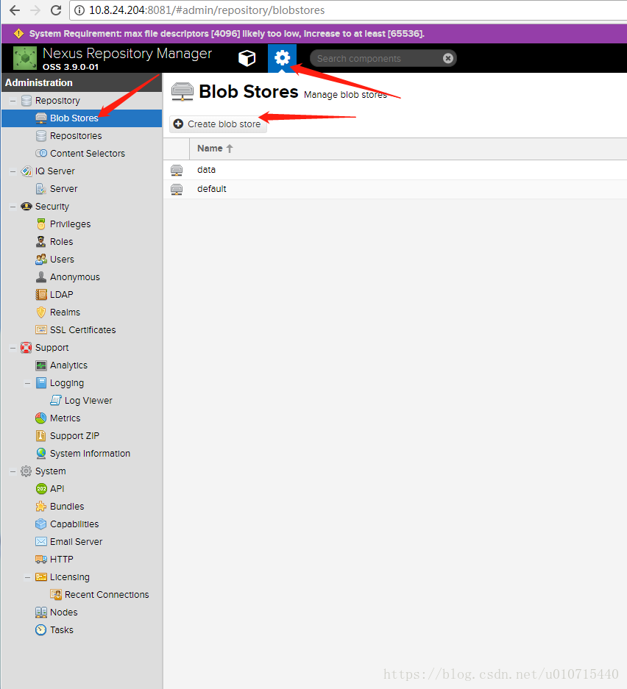This screenshot has height=689, width=627.
Task: Collapse the IQ Server tree node
Action: pyautogui.click(x=13, y=171)
